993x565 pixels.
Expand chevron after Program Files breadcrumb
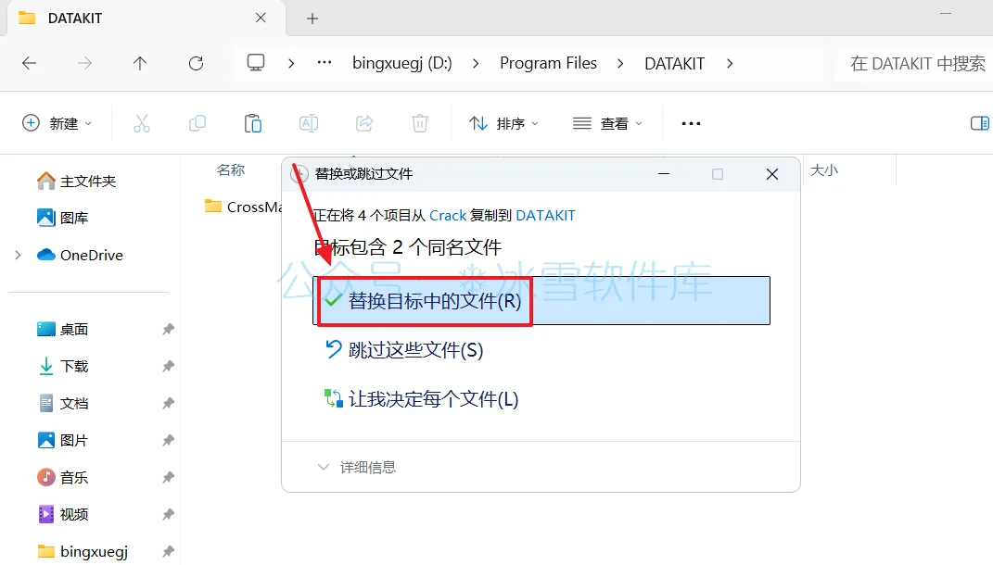tap(620, 63)
